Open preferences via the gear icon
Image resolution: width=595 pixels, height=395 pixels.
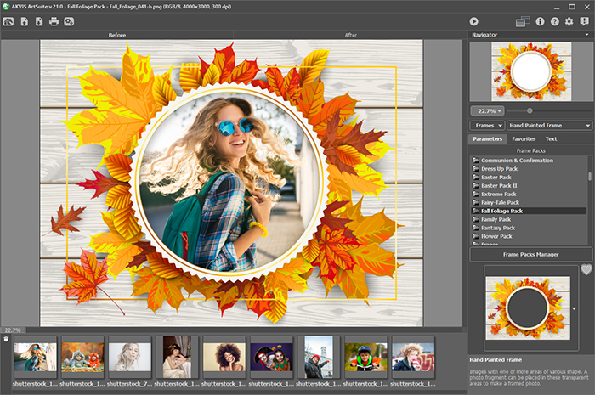(569, 21)
